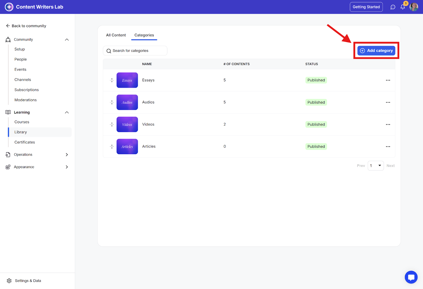Click the reorder handle for Articles row
The height and width of the screenshot is (289, 423).
[x=112, y=146]
